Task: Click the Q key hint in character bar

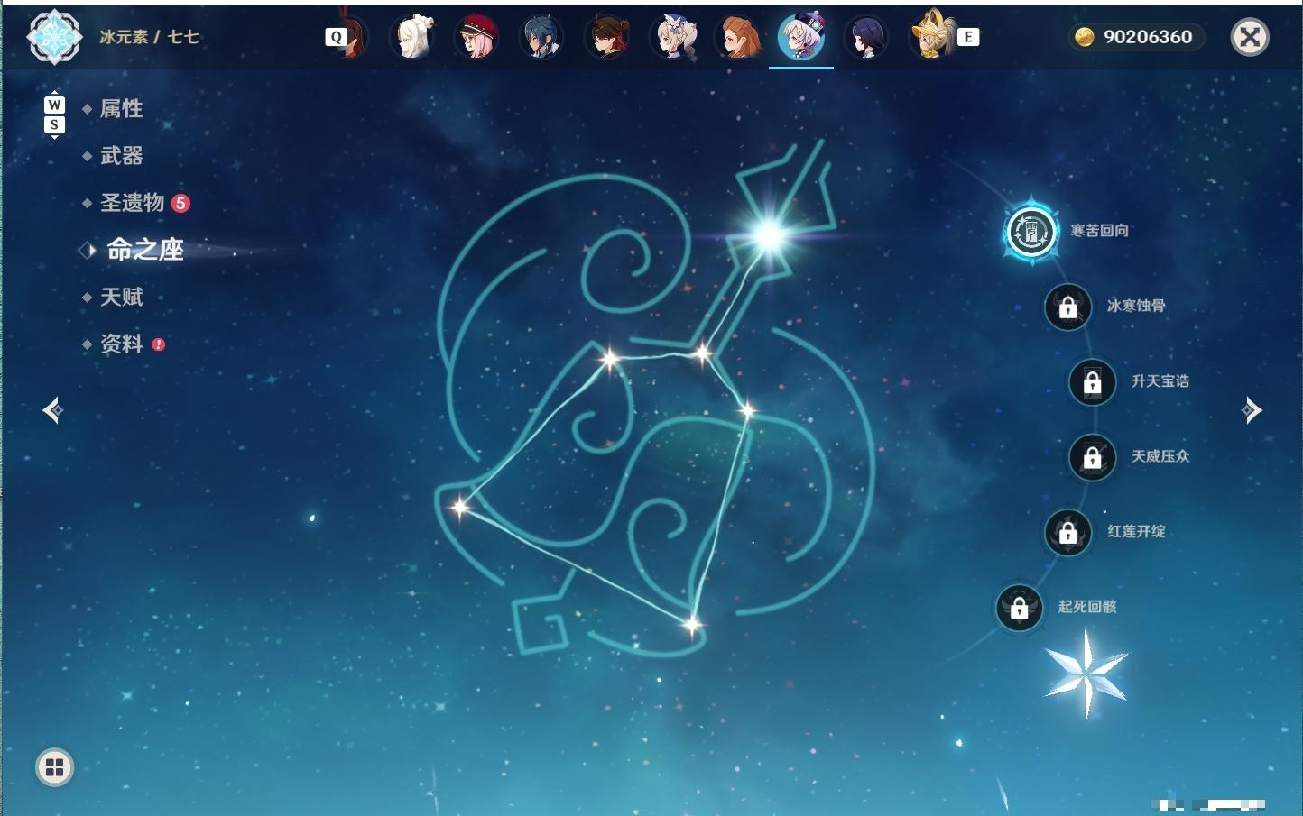Action: pyautogui.click(x=336, y=37)
